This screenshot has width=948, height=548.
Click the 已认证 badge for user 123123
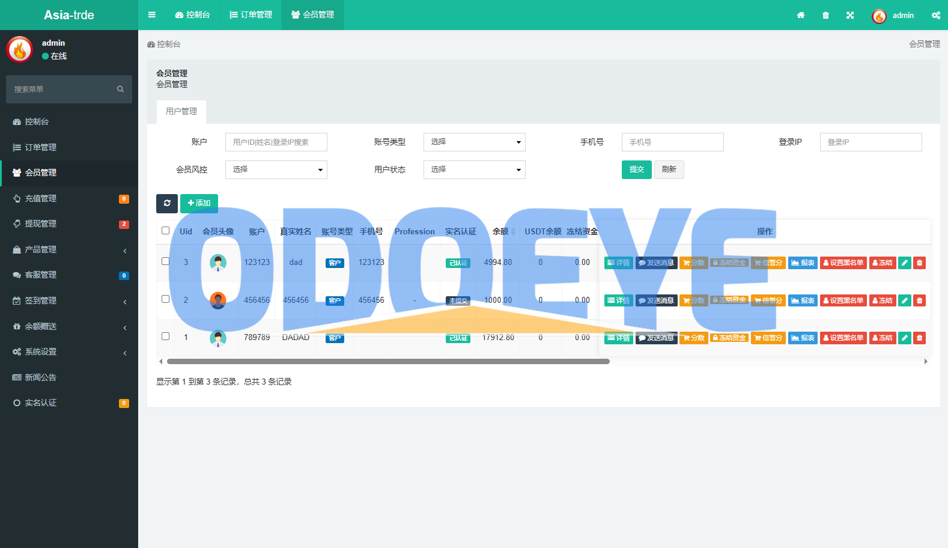click(458, 263)
